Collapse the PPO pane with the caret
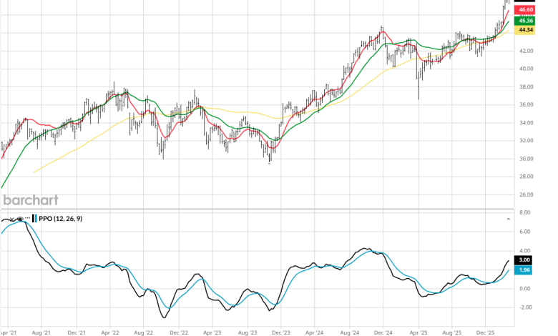Screen dimensions: 558x336 (x=509, y=218)
